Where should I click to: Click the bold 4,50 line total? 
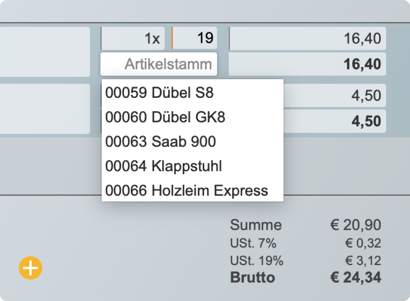click(x=335, y=121)
